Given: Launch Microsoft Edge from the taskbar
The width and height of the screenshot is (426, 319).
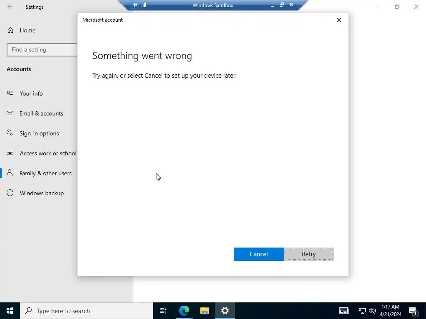Looking at the screenshot, I should 184,311.
